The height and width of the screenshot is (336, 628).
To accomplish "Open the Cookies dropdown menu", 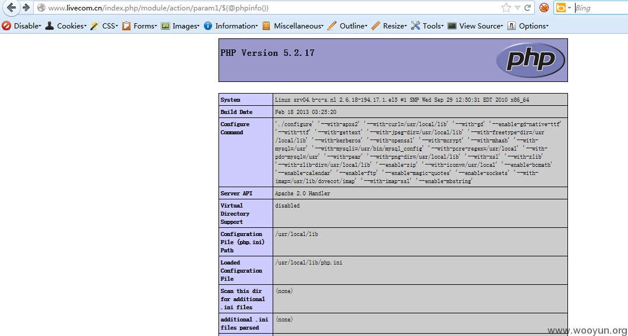I will pyautogui.click(x=72, y=26).
